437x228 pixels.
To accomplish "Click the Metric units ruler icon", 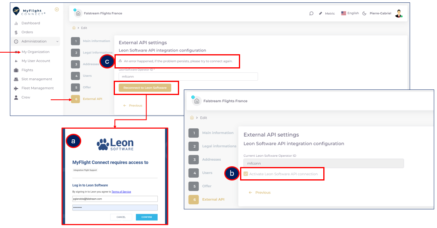I will [x=321, y=13].
